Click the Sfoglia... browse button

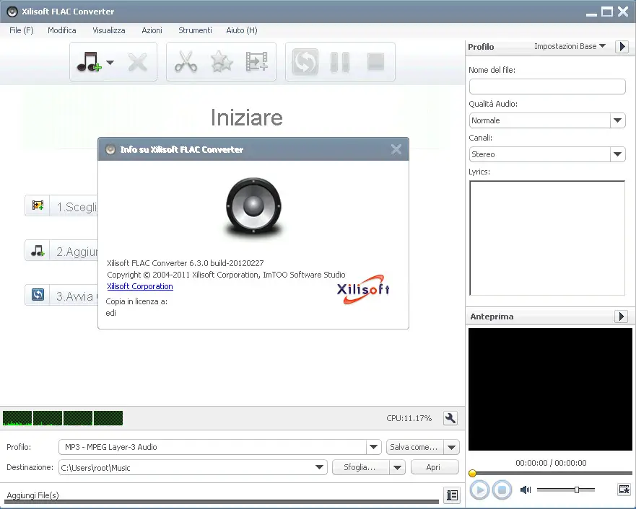[x=360, y=467]
